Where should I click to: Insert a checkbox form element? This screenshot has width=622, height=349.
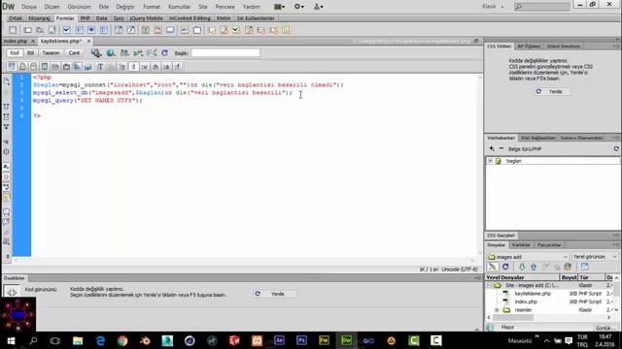(x=66, y=30)
